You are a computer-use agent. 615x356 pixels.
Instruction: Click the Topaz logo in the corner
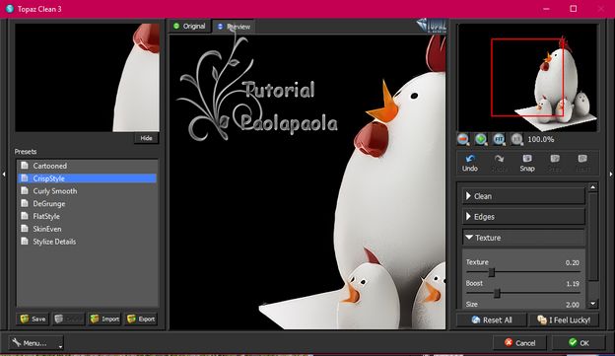pos(432,25)
